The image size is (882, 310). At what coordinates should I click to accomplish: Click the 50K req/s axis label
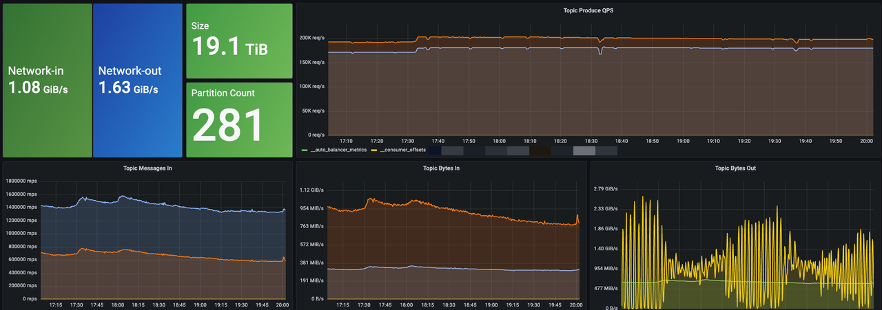pyautogui.click(x=314, y=110)
